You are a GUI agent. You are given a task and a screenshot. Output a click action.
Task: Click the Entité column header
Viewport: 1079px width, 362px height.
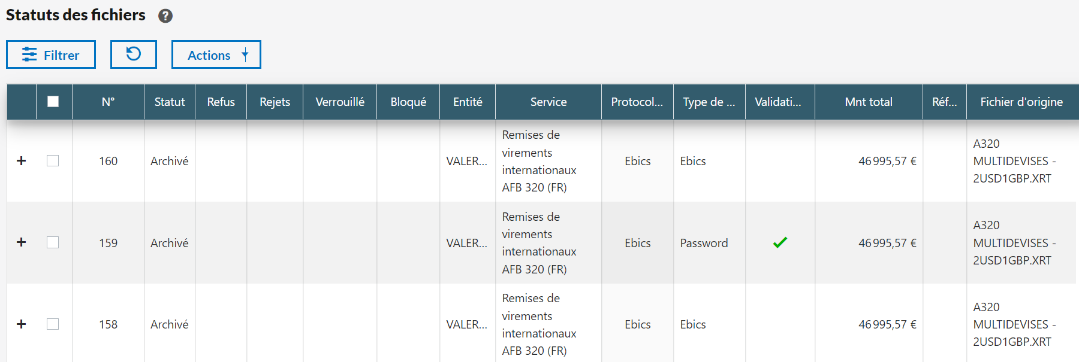[468, 102]
